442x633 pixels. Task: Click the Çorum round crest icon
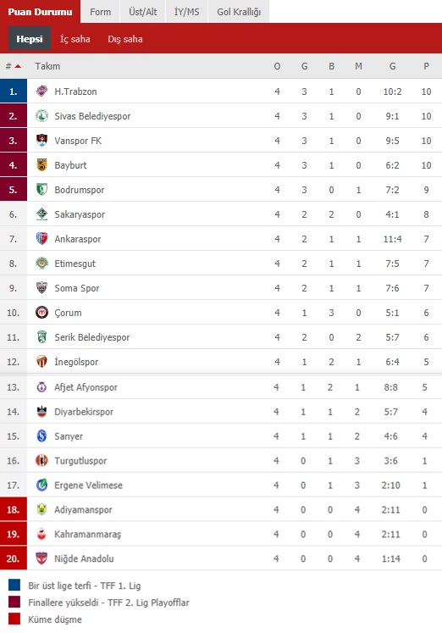(41, 313)
